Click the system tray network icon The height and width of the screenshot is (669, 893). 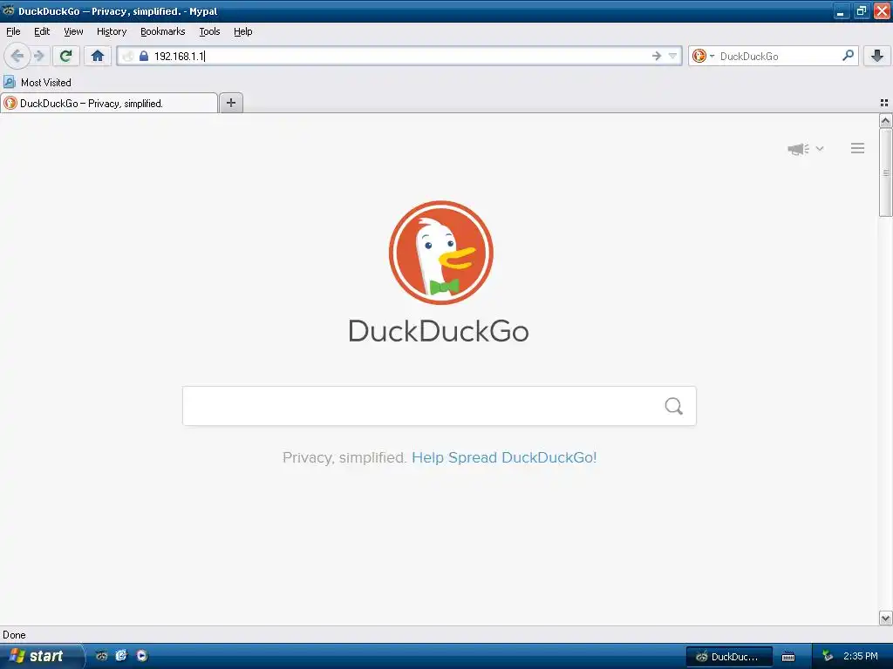[827, 656]
